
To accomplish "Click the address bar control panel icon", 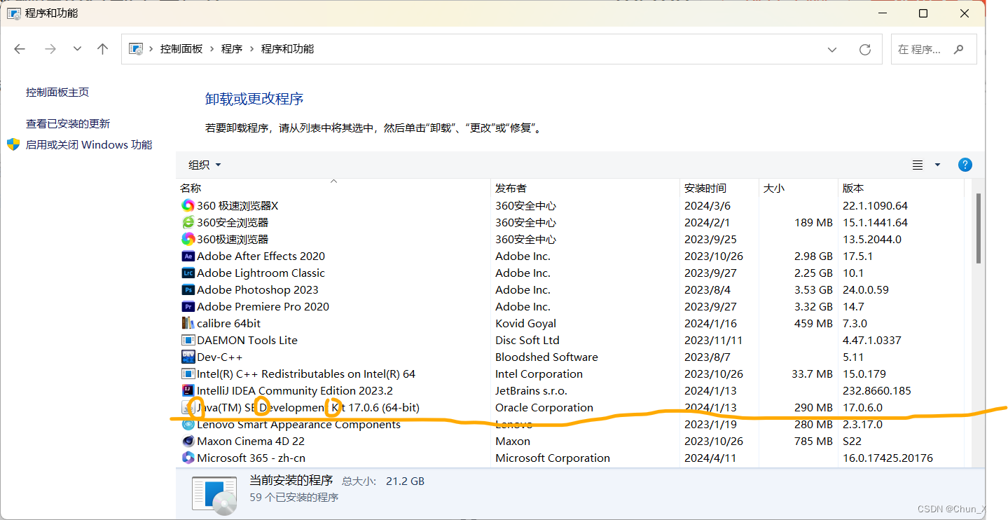I will coord(136,49).
